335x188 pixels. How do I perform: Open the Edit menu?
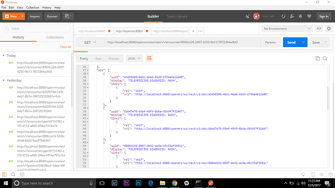pos(11,7)
